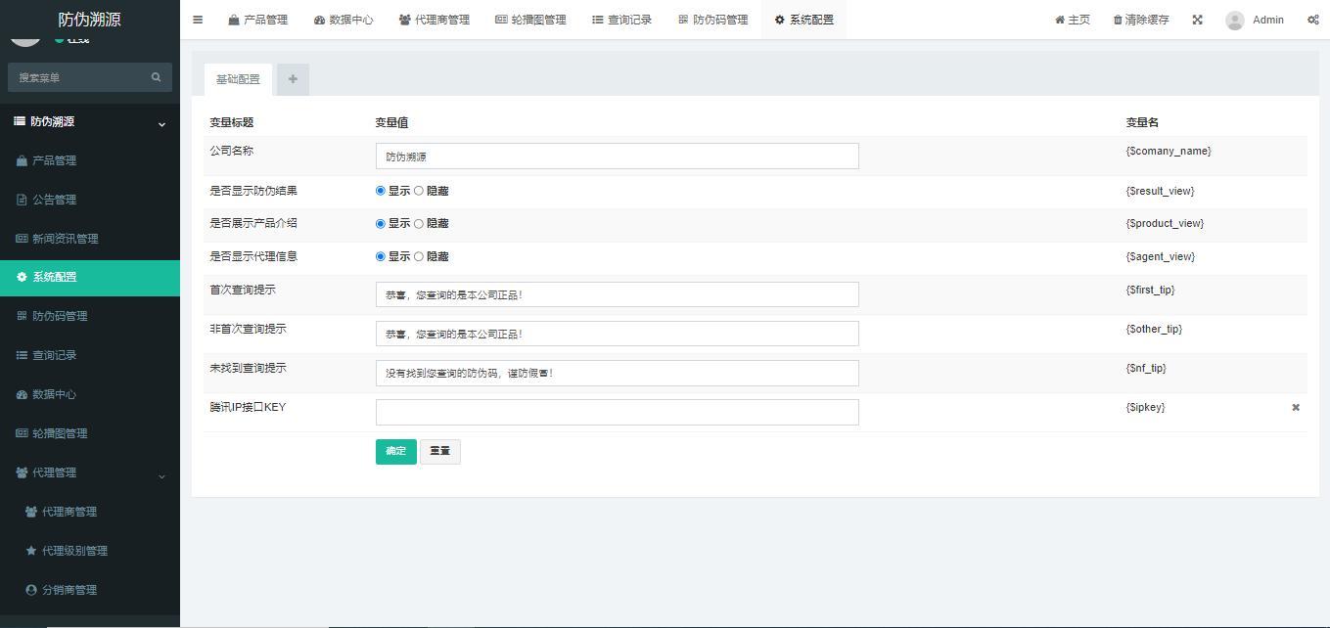Click the {$product_view} variable name
1330x628 pixels.
[1165, 223]
